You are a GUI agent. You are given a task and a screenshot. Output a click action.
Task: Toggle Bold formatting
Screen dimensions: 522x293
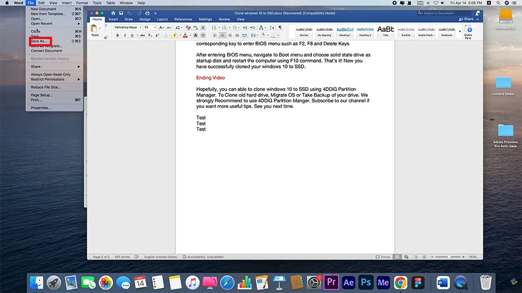pyautogui.click(x=118, y=35)
